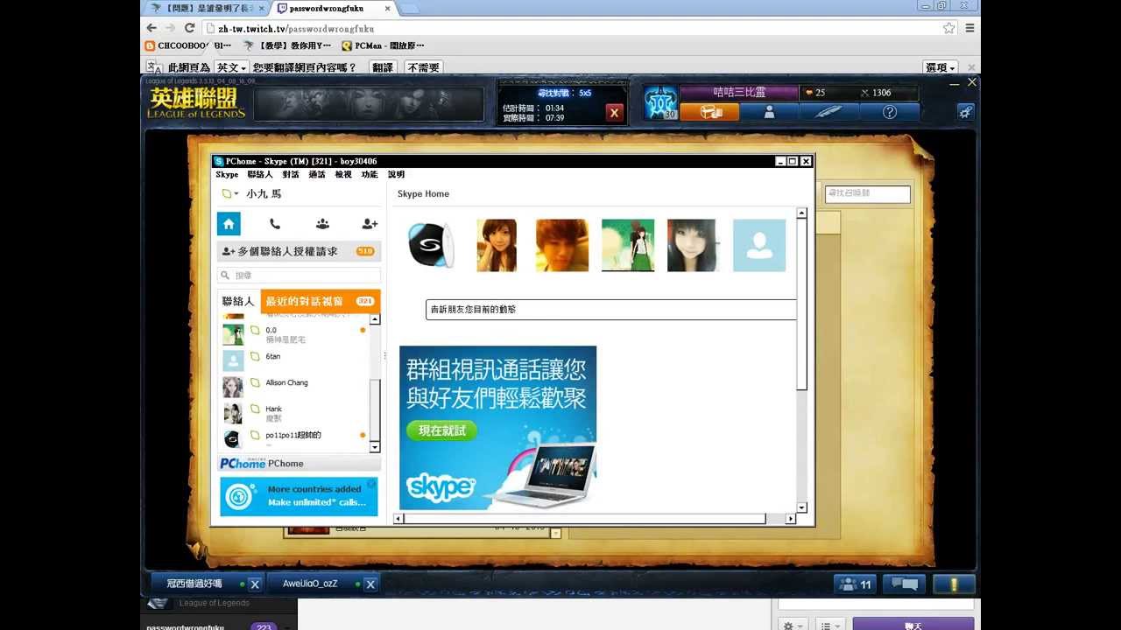Viewport: 1121px width, 630px height.
Task: Open the CHCOOBOO Blogger bookmark
Action: tap(187, 45)
